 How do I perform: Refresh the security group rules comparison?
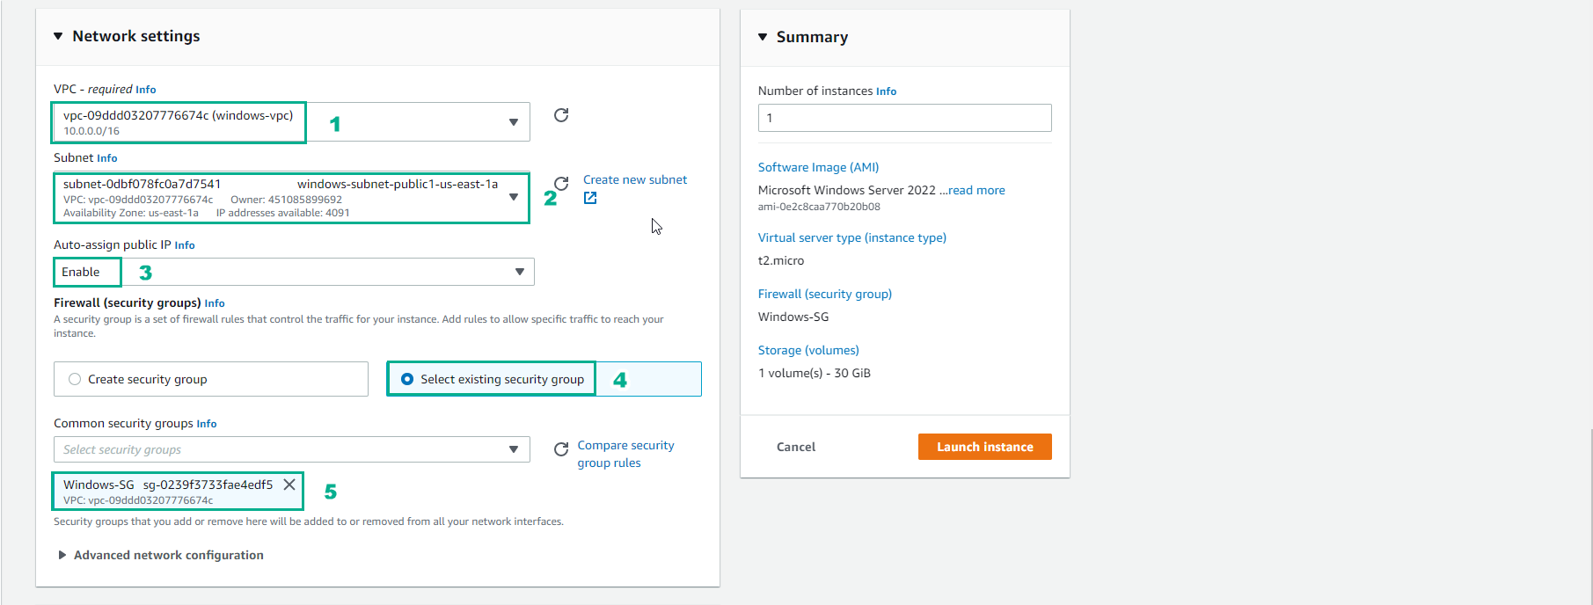561,449
